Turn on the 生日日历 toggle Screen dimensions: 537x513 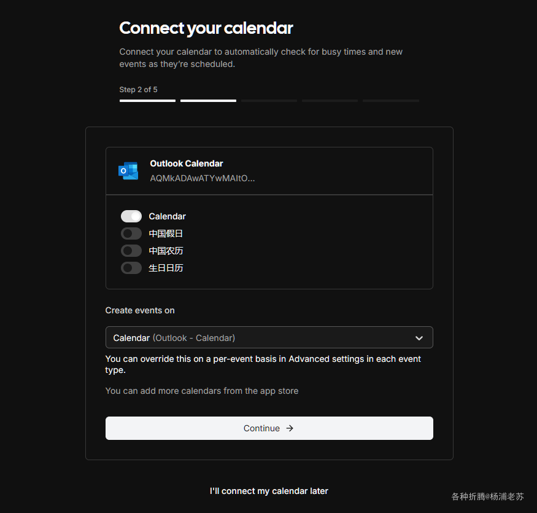pos(131,268)
